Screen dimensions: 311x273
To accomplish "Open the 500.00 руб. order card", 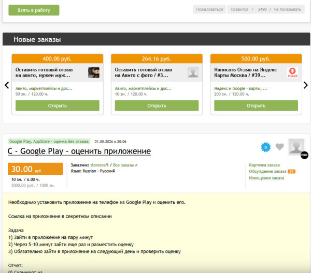I will click(x=256, y=105).
